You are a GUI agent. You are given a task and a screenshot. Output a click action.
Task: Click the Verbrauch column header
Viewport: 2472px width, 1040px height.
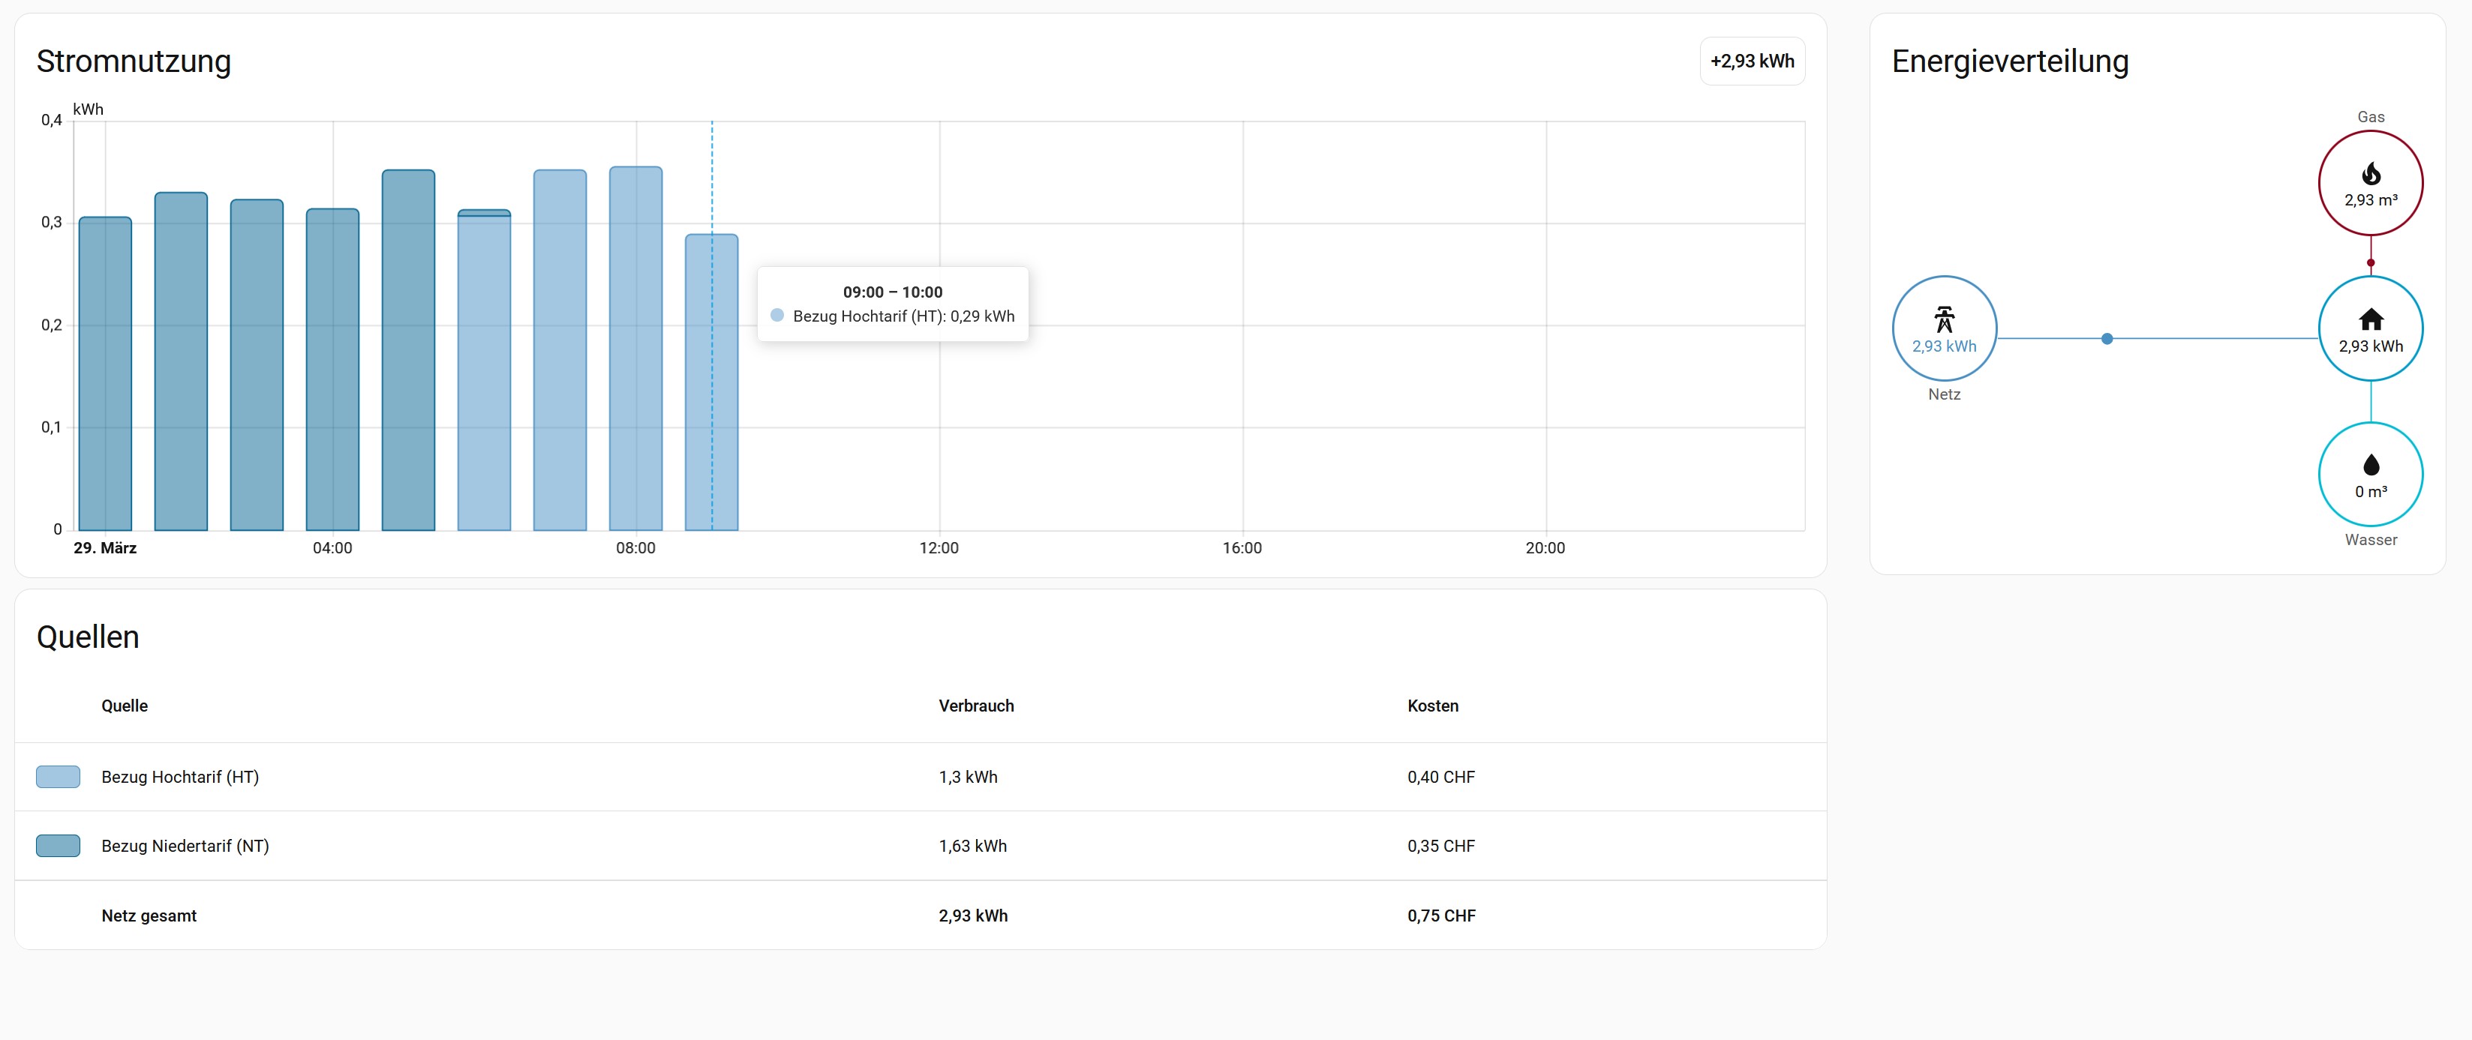(976, 706)
